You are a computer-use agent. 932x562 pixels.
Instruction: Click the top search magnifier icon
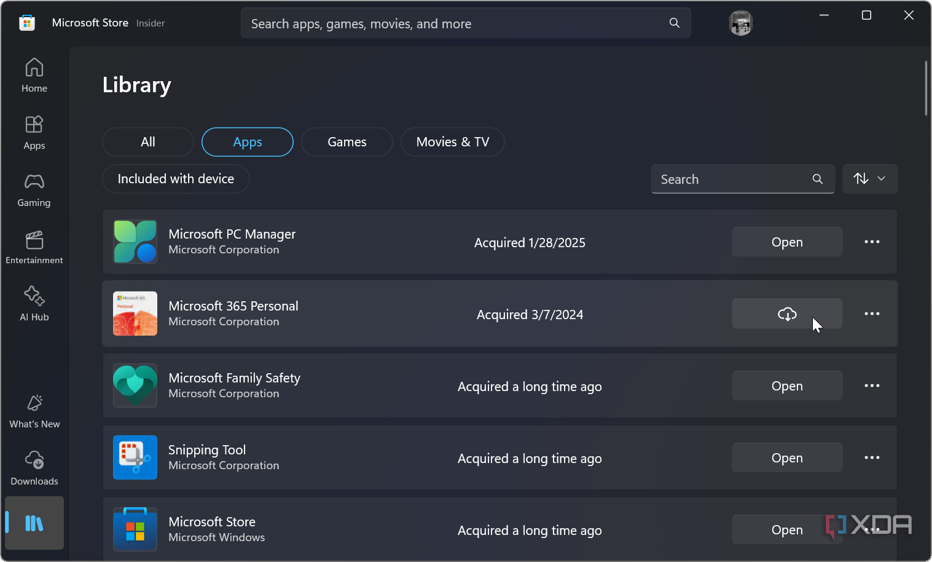pos(675,23)
